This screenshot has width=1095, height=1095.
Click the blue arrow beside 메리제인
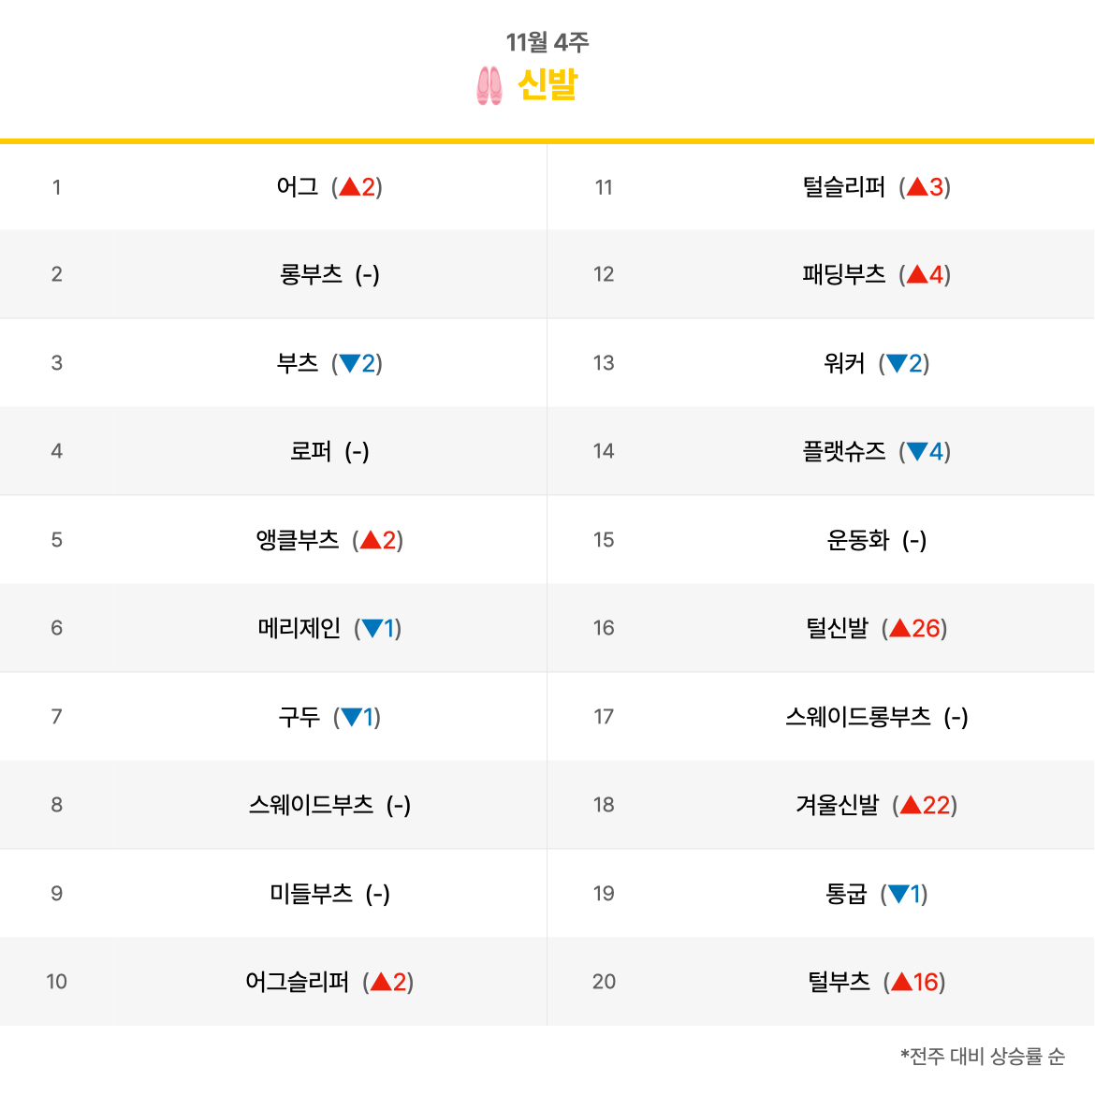point(372,629)
